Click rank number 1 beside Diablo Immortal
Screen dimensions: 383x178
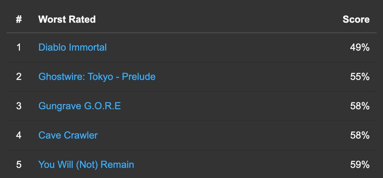click(19, 47)
